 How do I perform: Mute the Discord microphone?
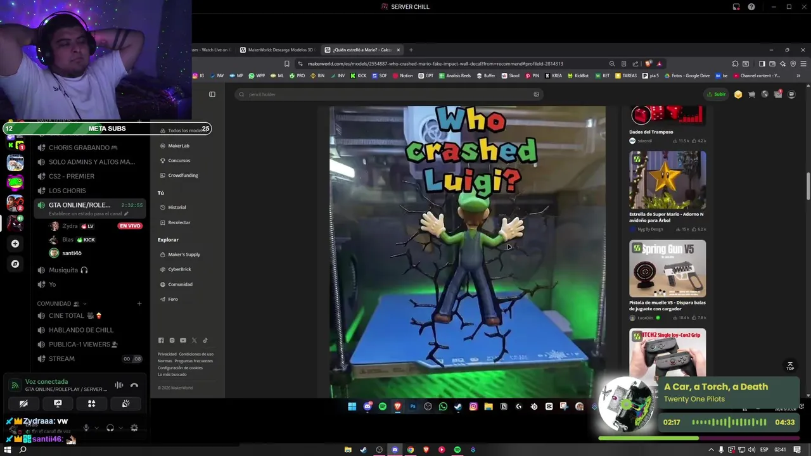coord(86,428)
